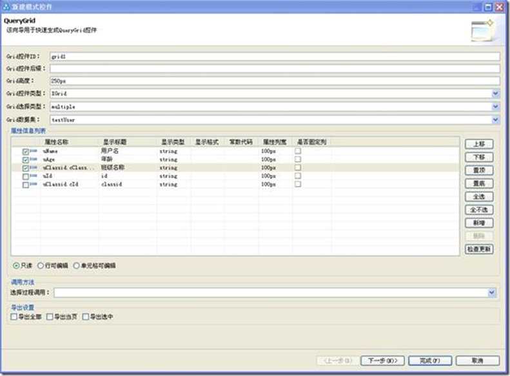The image size is (510, 376).
Task: Uncheck the uName row checkbox
Action: coord(26,152)
